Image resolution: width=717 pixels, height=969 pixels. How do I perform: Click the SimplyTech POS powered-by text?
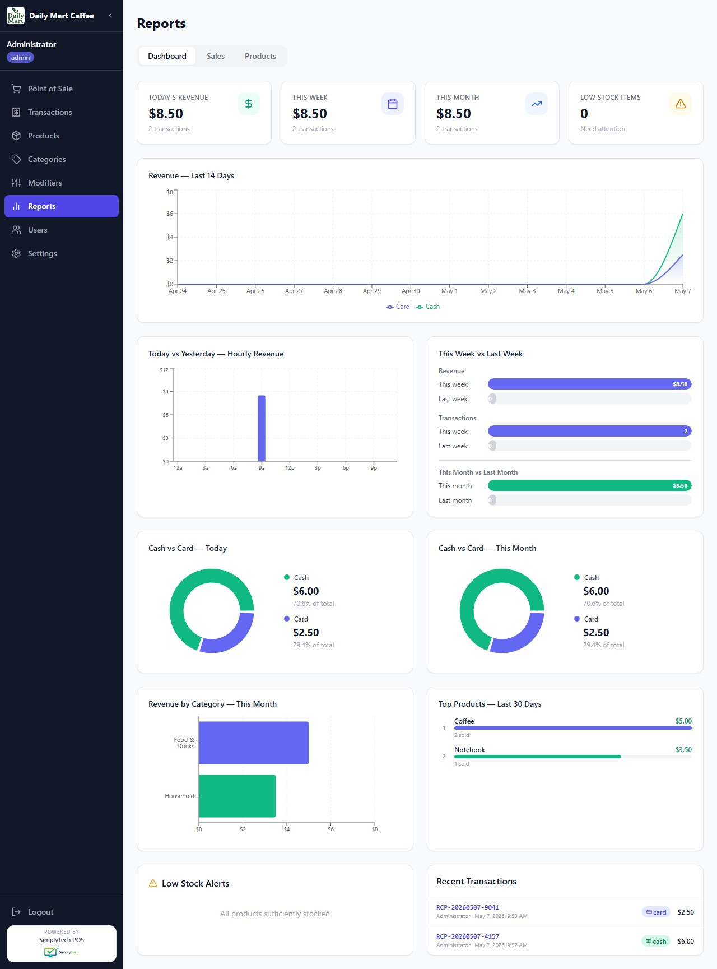[62, 940]
